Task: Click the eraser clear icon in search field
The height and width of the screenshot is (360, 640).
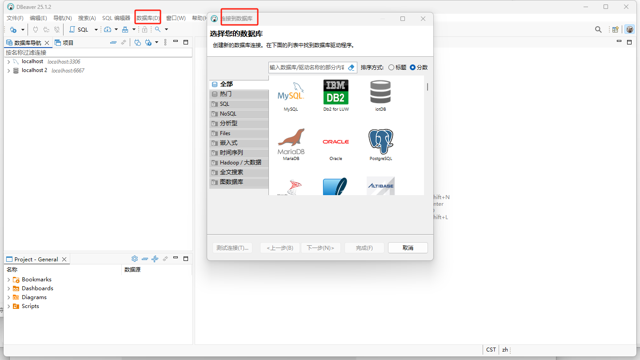Action: 352,68
